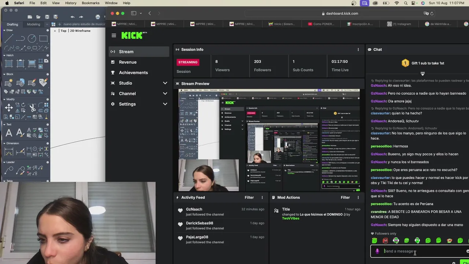Click the Wi-Fi icon in menu bar
This screenshot has height=264, width=469.
pyautogui.click(x=397, y=3)
